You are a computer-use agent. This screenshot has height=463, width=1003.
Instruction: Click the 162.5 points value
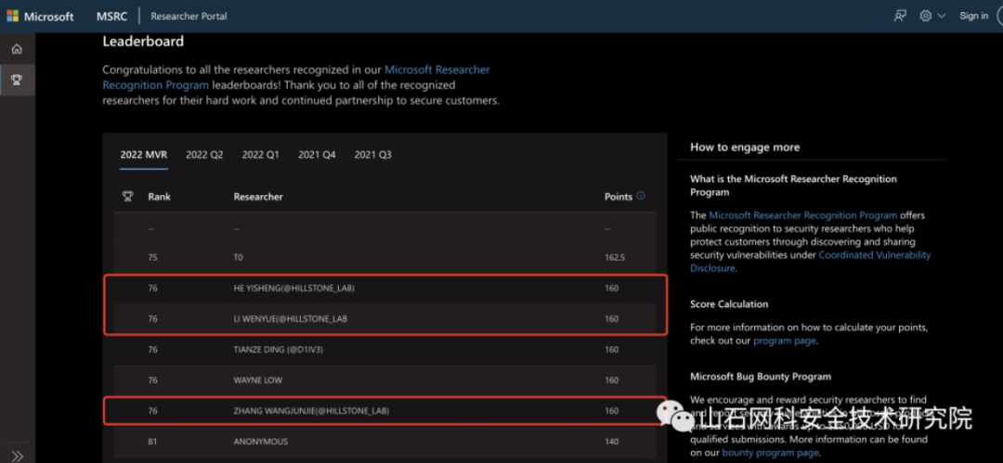pyautogui.click(x=615, y=257)
